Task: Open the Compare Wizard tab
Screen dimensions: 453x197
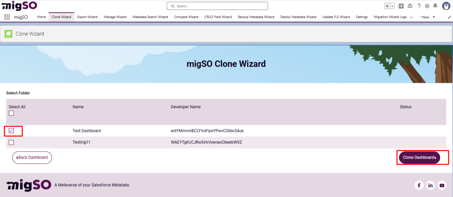Action: click(186, 17)
